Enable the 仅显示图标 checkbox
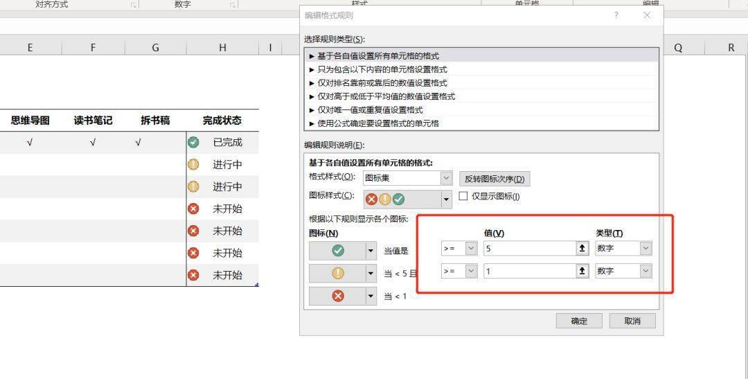Image resolution: width=748 pixels, height=379 pixels. coord(463,196)
